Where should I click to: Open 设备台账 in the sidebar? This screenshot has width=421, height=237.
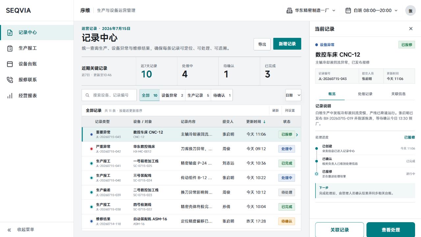point(37,64)
